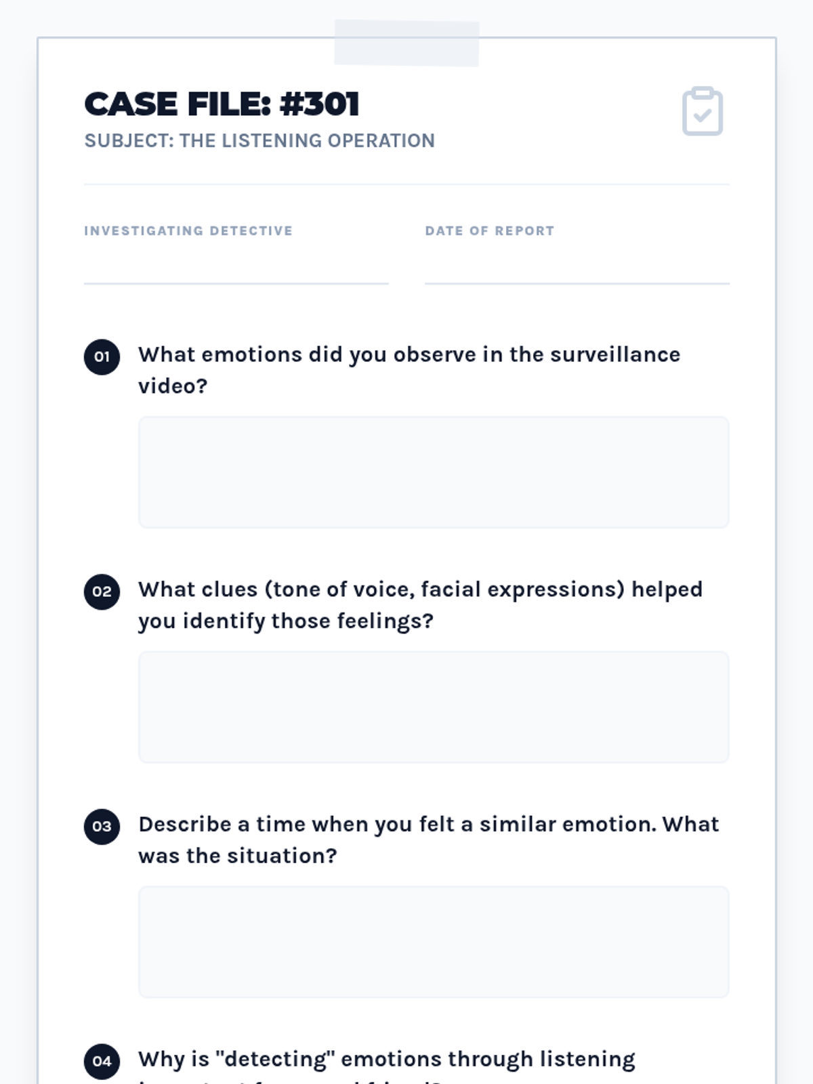Image resolution: width=813 pixels, height=1084 pixels.
Task: Select the tone of voice question text
Action: pos(420,605)
